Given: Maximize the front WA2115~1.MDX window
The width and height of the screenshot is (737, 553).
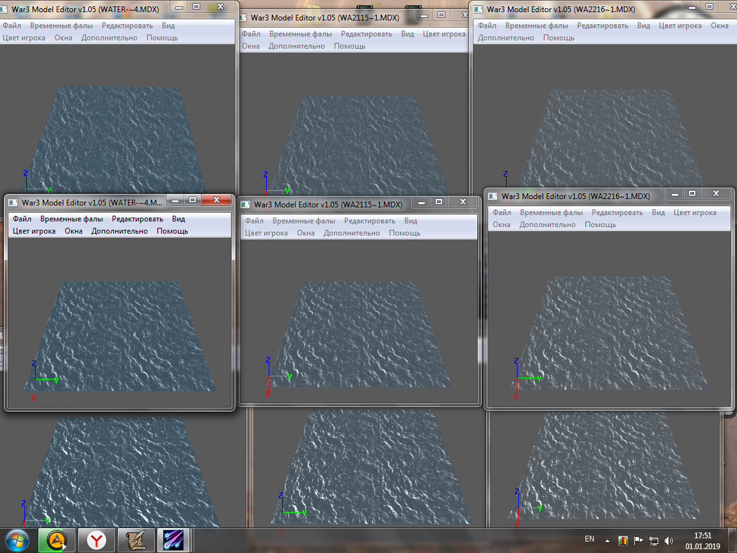Looking at the screenshot, I should (x=439, y=202).
